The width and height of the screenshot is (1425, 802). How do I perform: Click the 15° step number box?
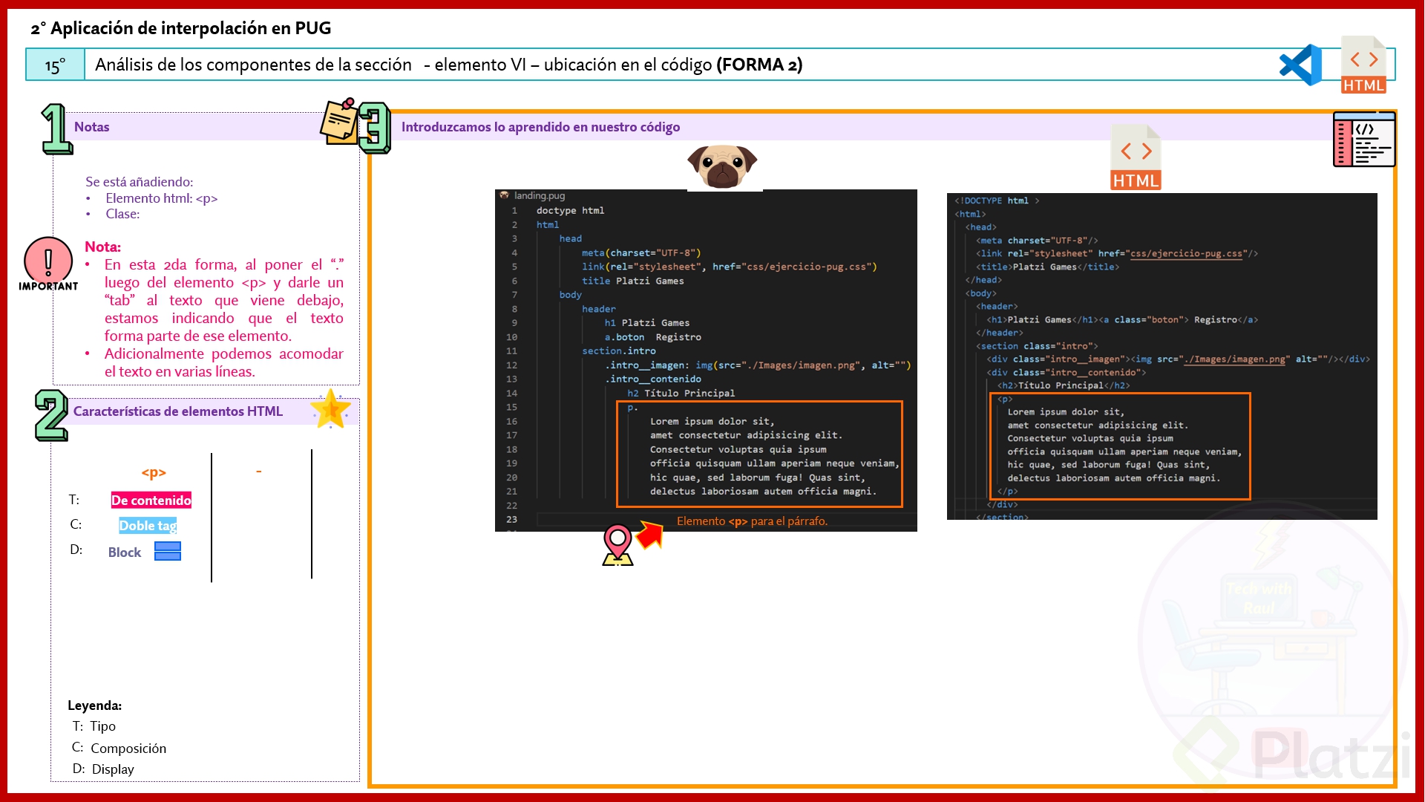click(x=55, y=65)
